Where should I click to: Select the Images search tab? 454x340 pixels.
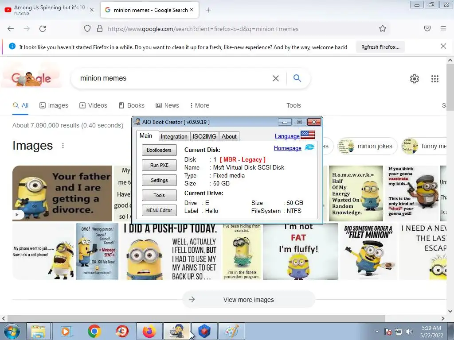pos(54,105)
